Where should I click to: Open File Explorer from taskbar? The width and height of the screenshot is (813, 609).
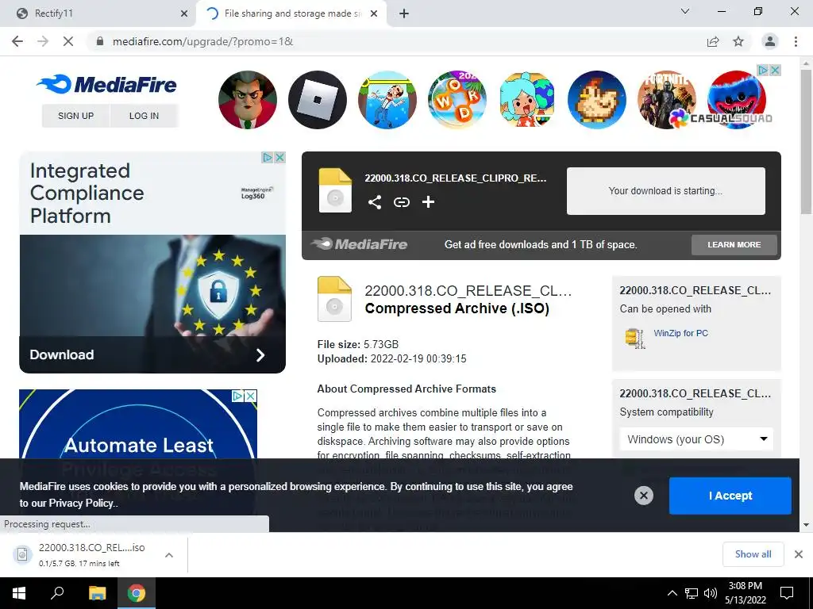coord(97,593)
